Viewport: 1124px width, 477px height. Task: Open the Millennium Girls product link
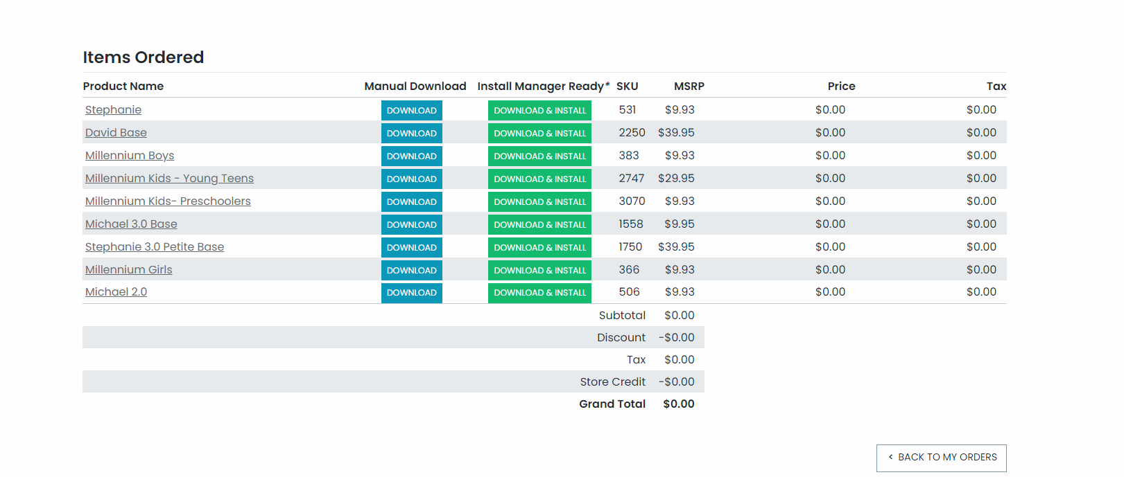tap(128, 270)
